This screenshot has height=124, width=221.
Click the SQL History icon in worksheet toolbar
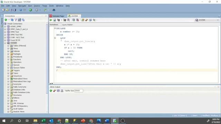coord(90,20)
